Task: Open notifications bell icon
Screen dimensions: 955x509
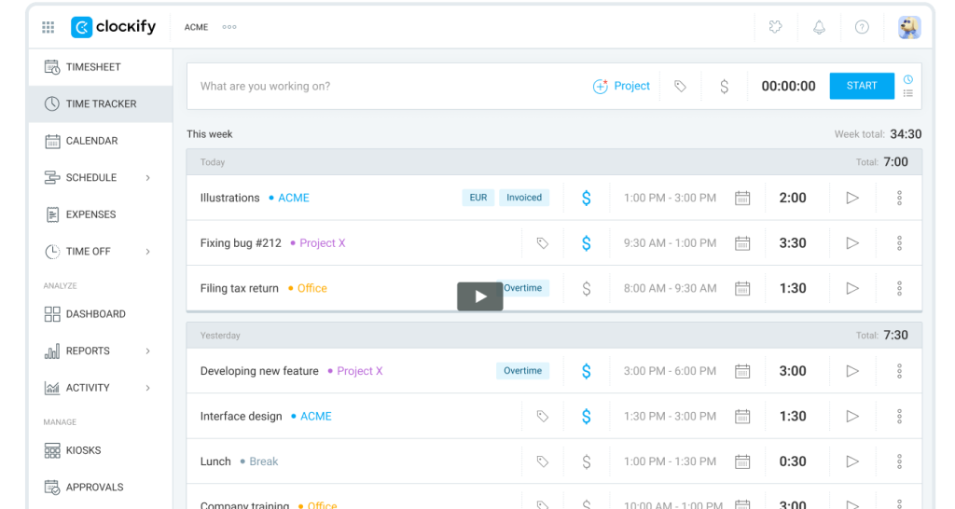Action: tap(819, 27)
